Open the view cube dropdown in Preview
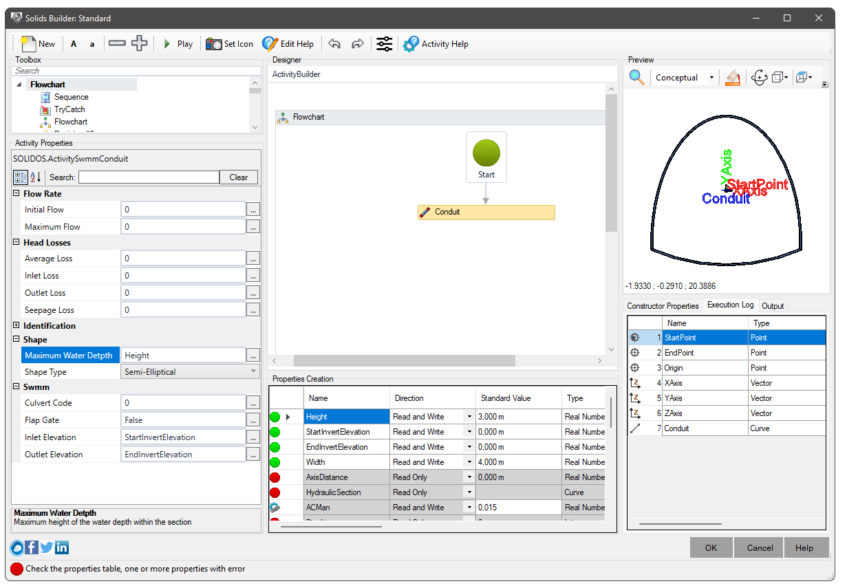Image resolution: width=847 pixels, height=588 pixels. [780, 78]
